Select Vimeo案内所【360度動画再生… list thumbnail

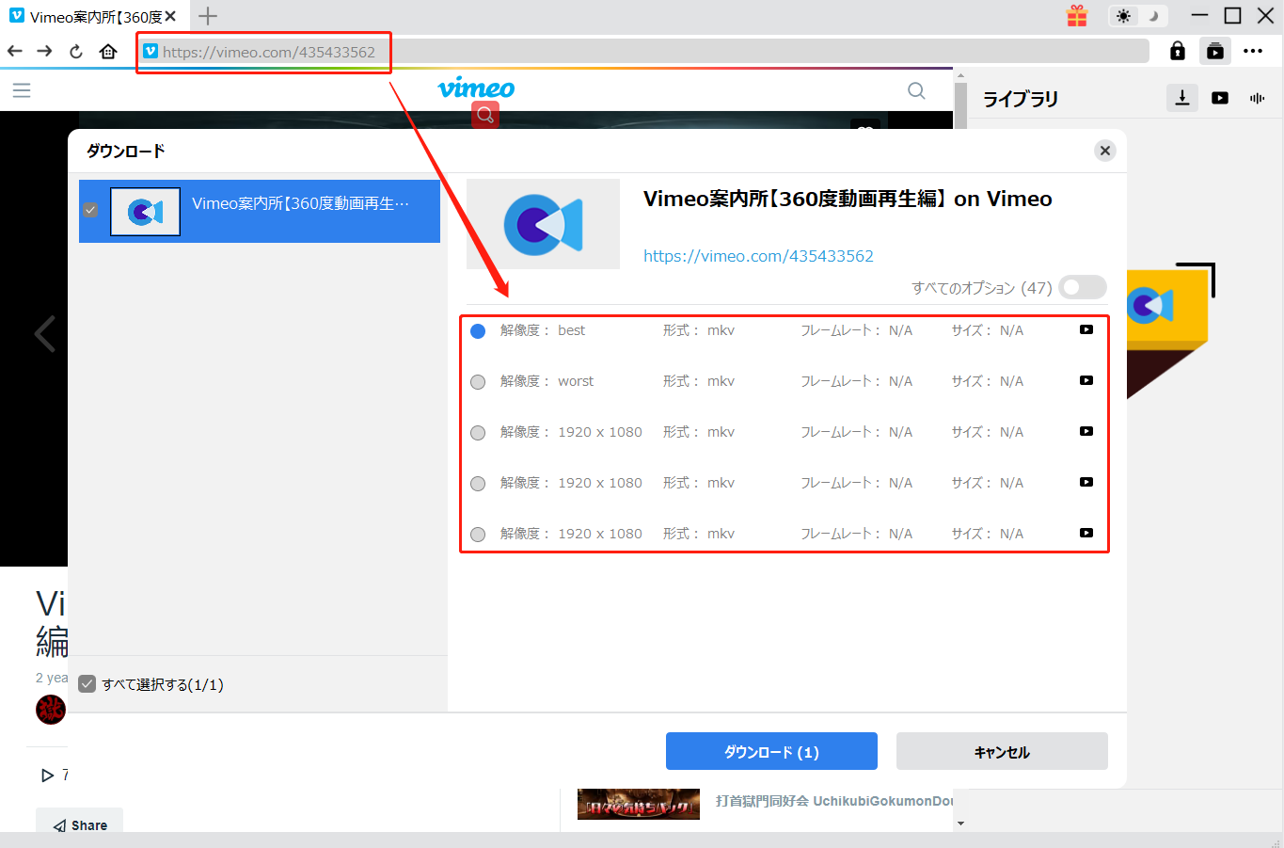click(145, 211)
